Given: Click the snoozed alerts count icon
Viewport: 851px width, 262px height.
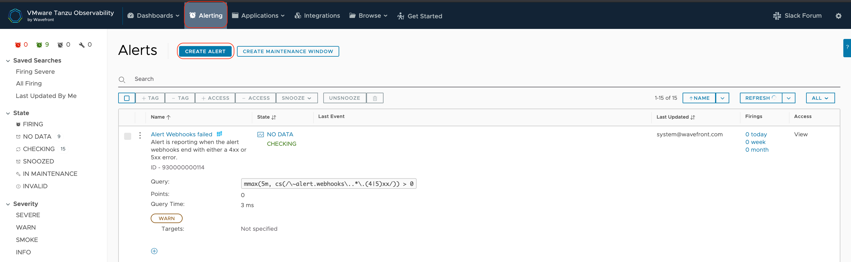Looking at the screenshot, I should 60,45.
